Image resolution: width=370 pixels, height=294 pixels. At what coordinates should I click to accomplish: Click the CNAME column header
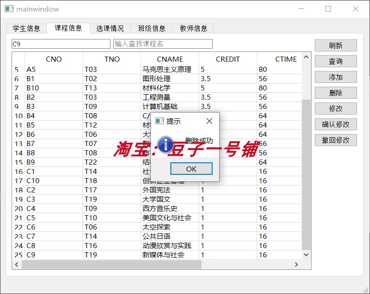170,59
